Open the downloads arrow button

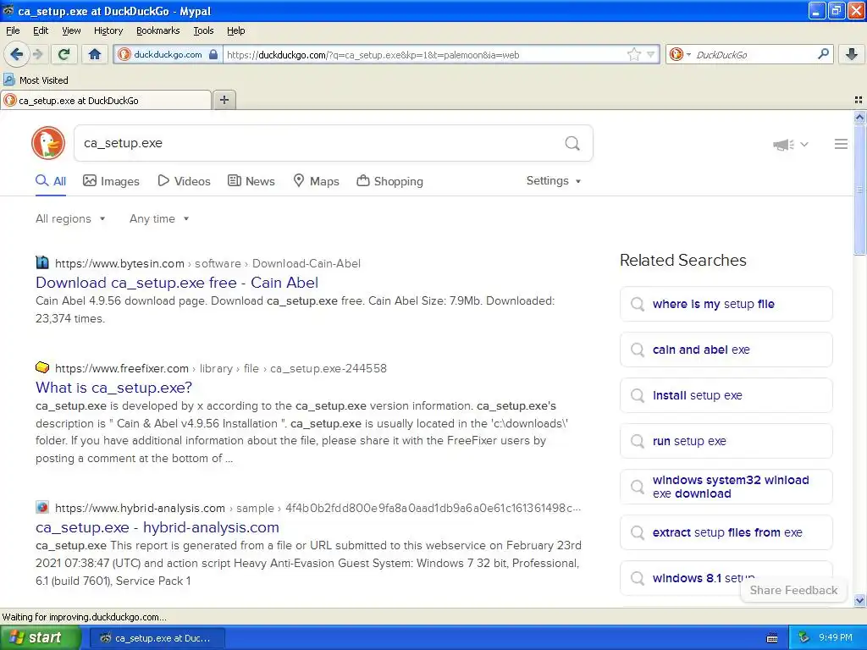click(852, 54)
